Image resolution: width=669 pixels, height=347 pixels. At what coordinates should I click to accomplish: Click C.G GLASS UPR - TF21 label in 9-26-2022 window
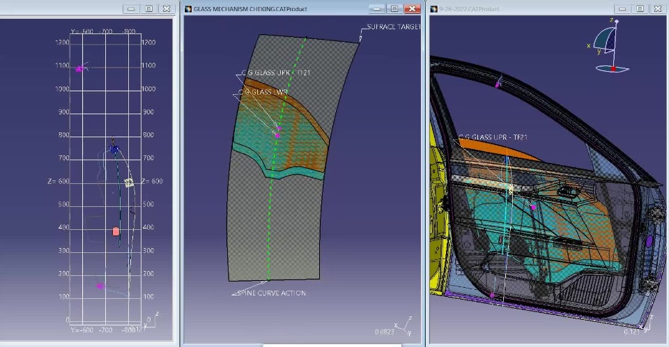click(x=493, y=137)
